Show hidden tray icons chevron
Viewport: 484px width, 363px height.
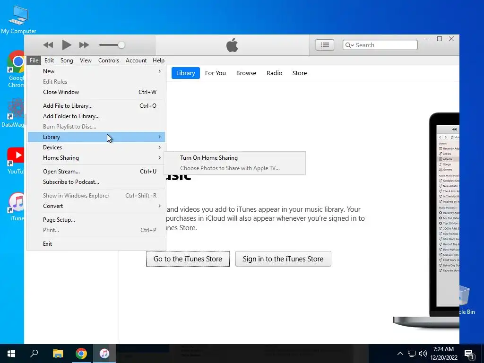pos(400,354)
